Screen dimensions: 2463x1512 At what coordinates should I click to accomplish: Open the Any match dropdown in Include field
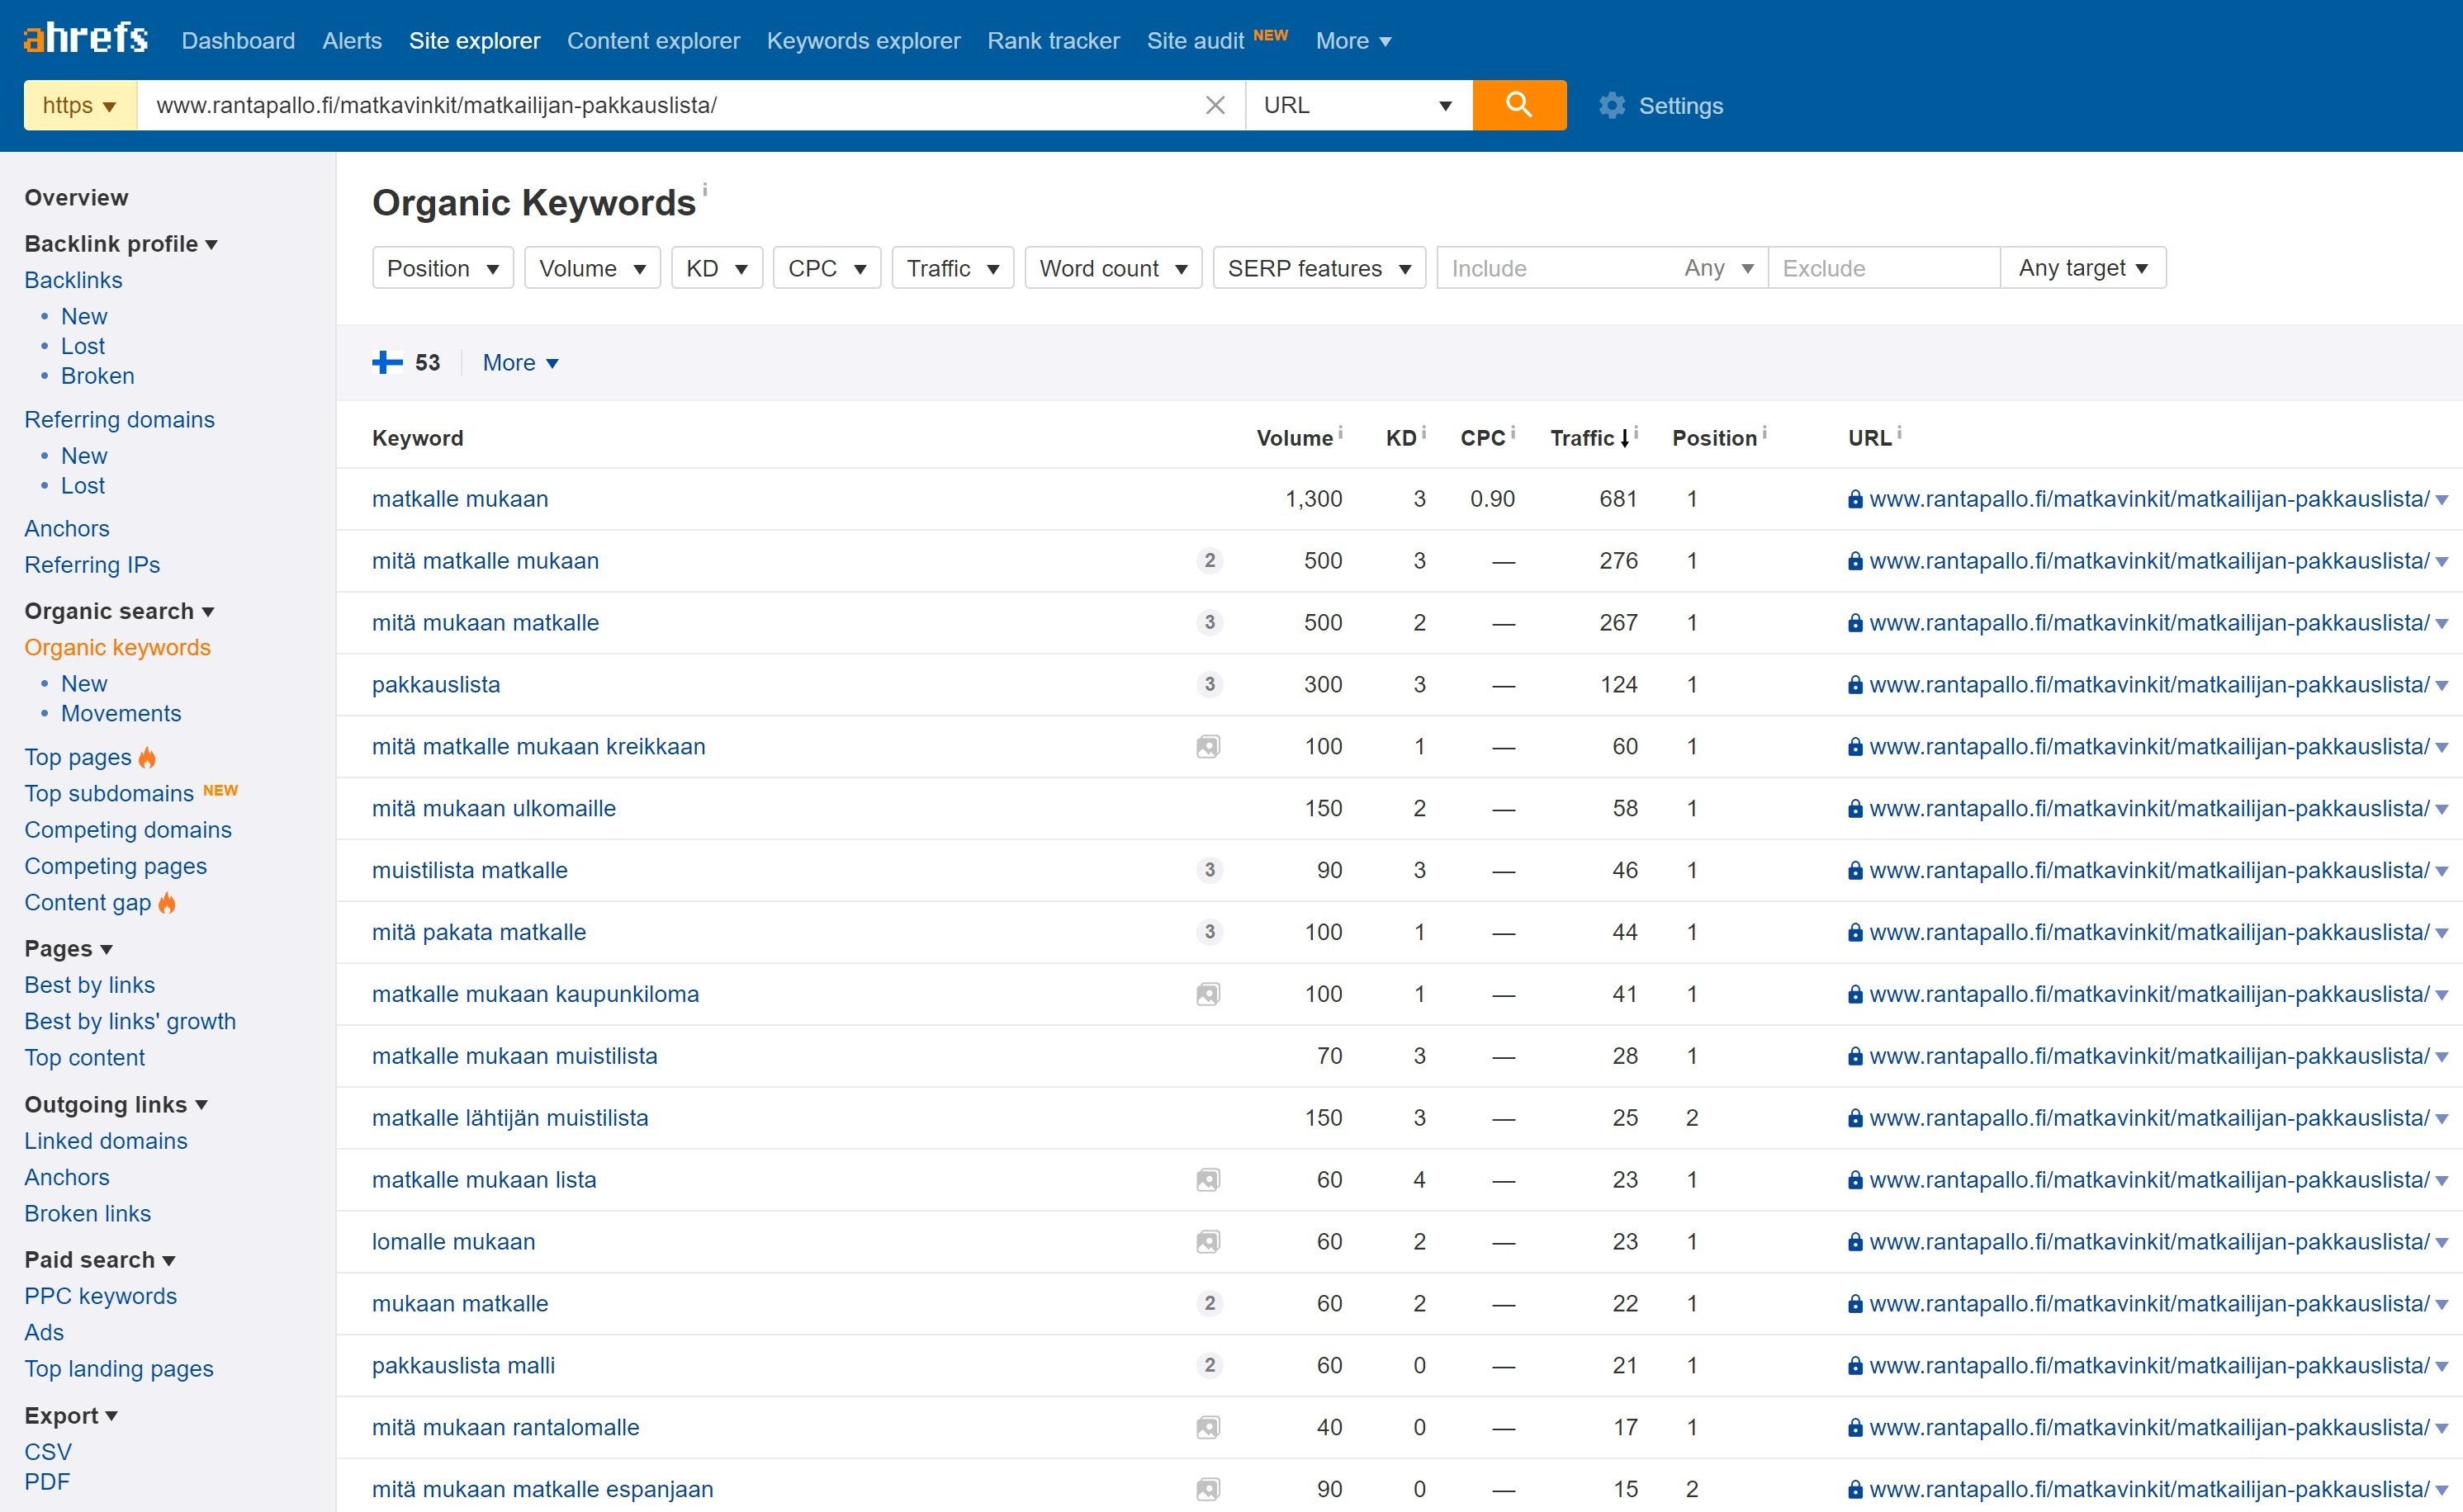(1719, 268)
